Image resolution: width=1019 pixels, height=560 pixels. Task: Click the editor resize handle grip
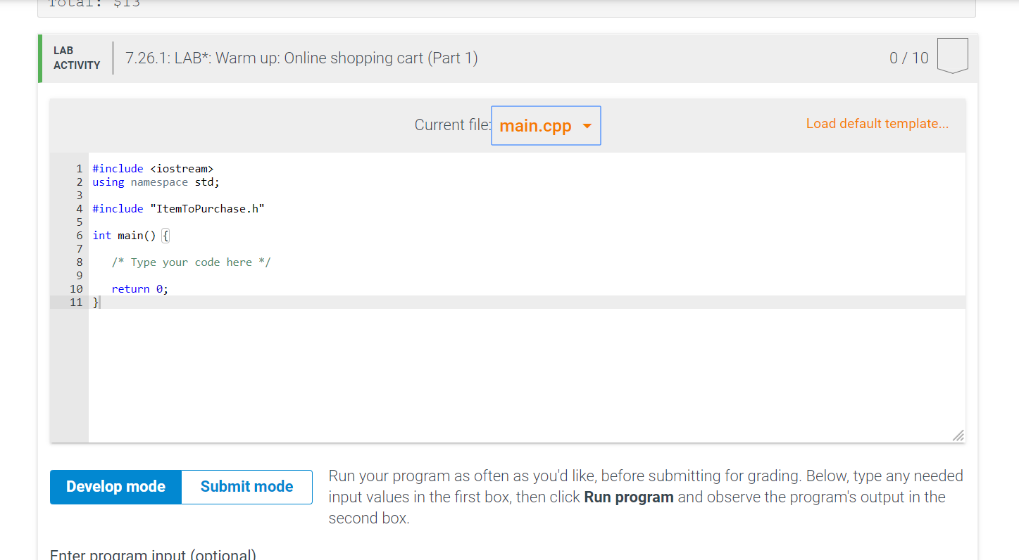click(958, 435)
